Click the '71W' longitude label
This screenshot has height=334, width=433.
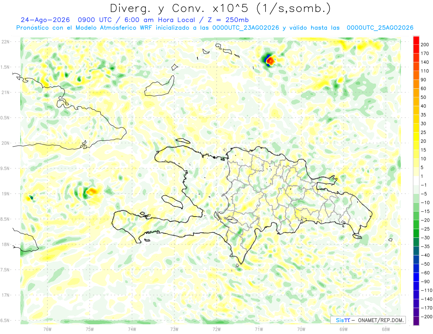click(259, 329)
